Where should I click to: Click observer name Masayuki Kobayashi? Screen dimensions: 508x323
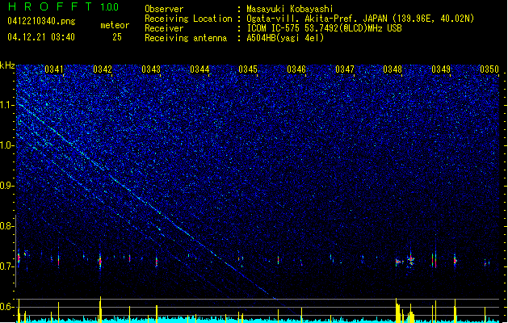290,9
